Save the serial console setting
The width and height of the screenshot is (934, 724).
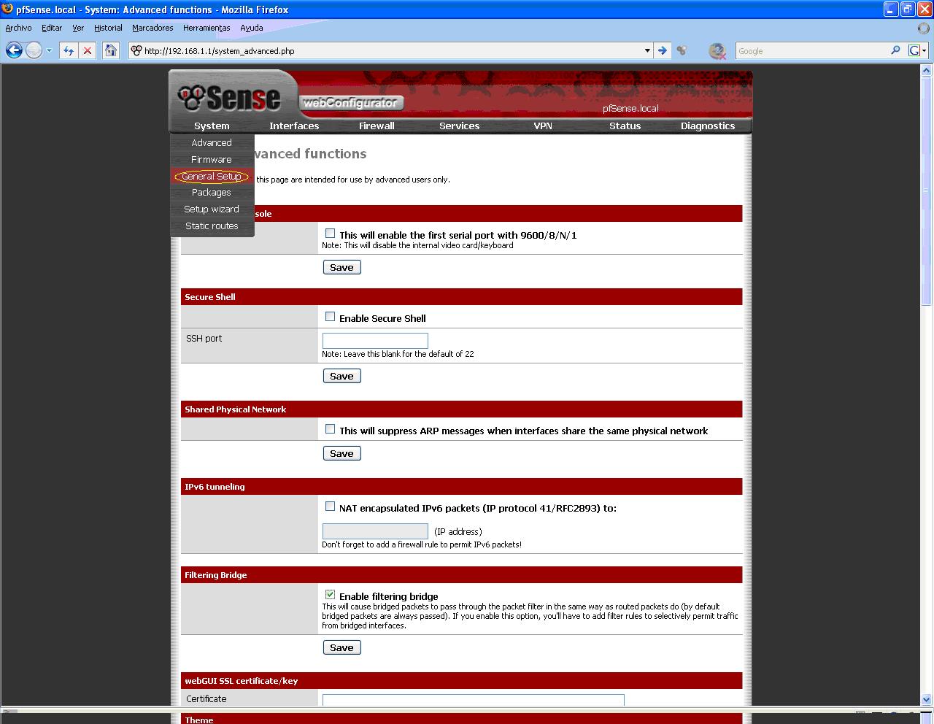tap(341, 267)
